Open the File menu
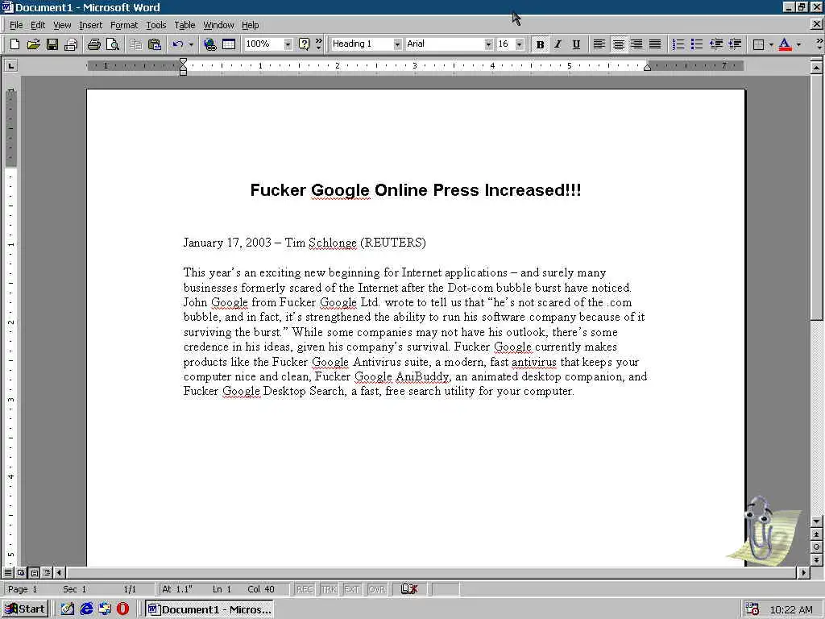The height and width of the screenshot is (619, 825). (x=16, y=25)
